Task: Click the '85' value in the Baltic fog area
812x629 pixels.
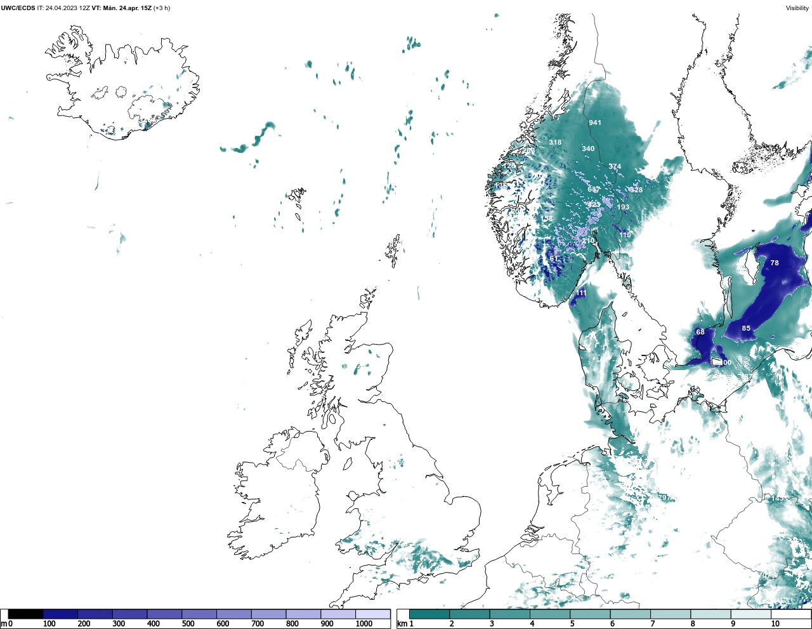Action: tap(747, 328)
